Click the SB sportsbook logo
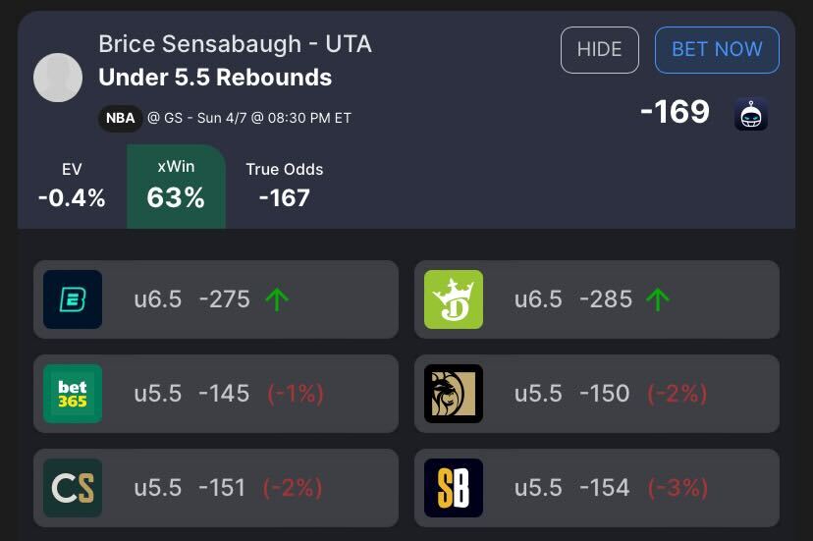The height and width of the screenshot is (541, 813). click(454, 488)
